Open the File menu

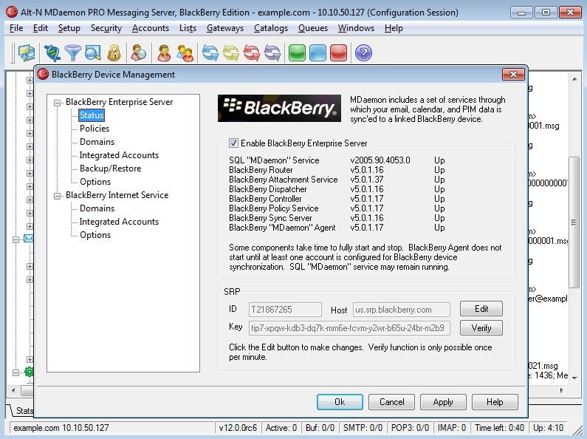tap(16, 28)
